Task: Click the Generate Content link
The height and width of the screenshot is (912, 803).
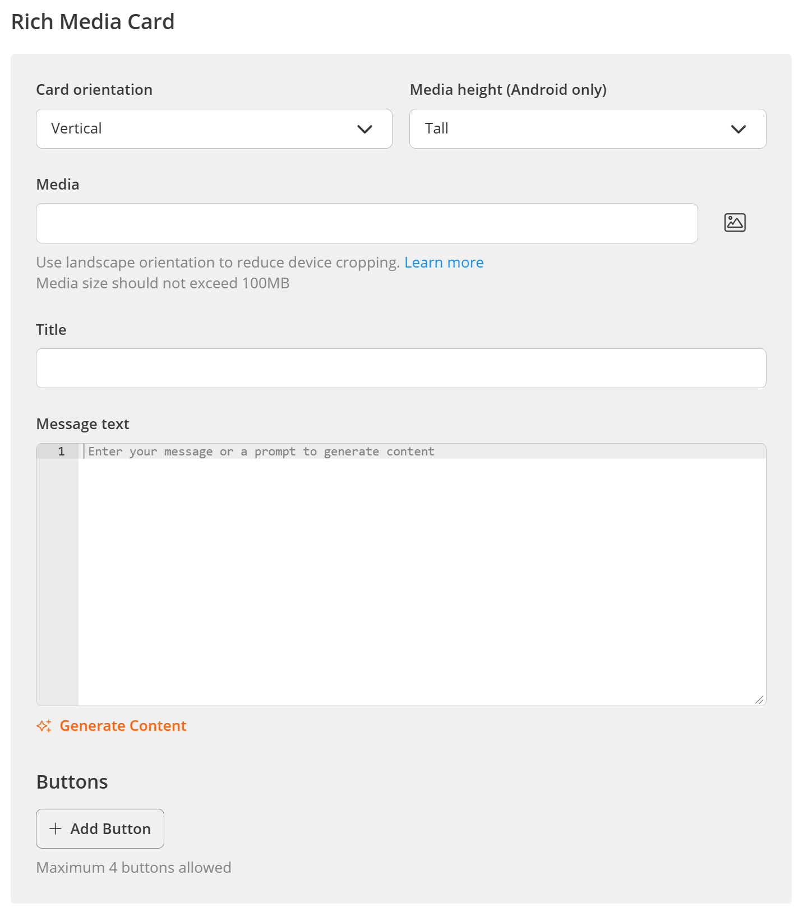Action: [x=123, y=726]
